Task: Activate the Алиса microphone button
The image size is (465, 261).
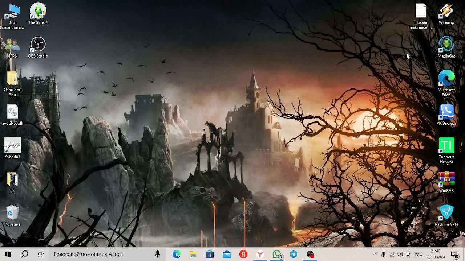Action: pyautogui.click(x=158, y=254)
